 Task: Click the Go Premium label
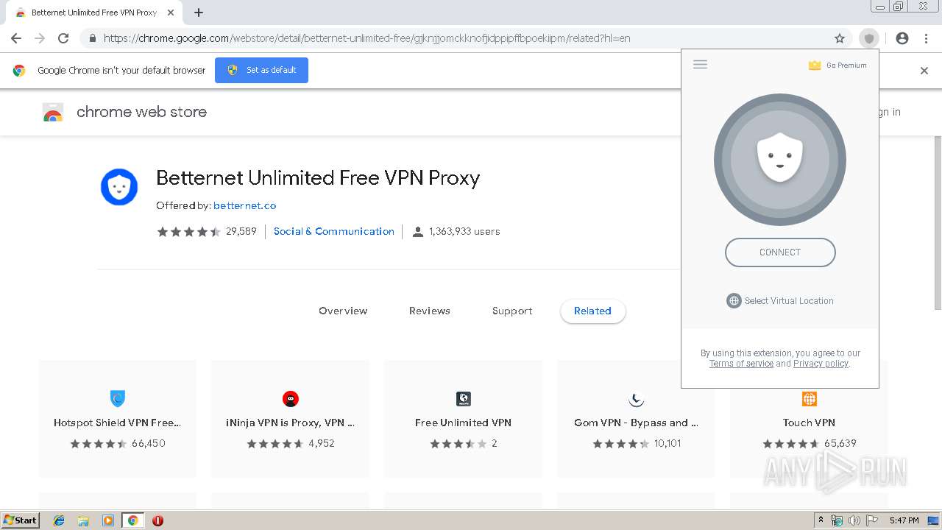[x=846, y=66]
